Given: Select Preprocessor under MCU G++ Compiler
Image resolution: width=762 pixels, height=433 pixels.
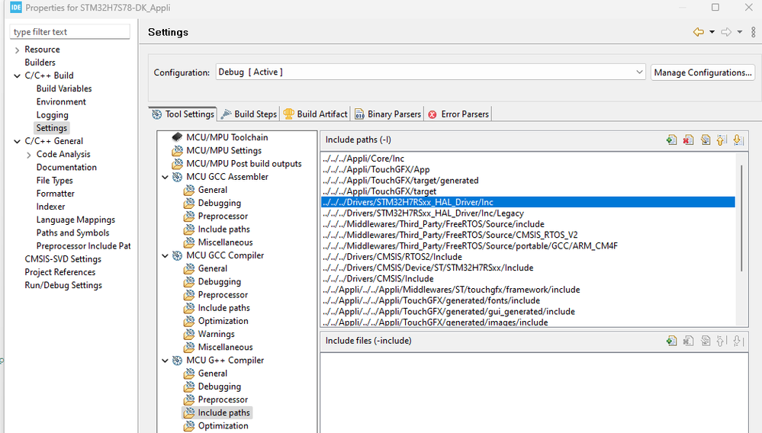Looking at the screenshot, I should 223,399.
